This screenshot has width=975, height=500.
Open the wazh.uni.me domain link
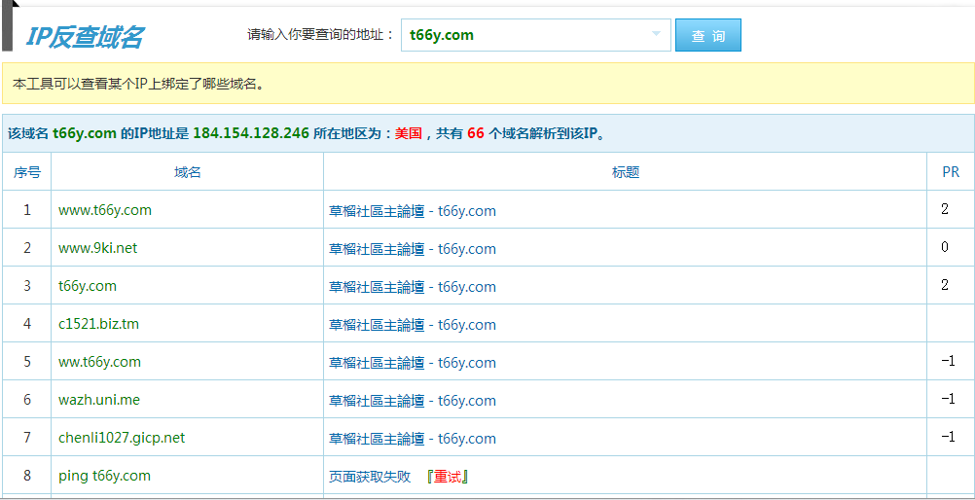(x=99, y=400)
